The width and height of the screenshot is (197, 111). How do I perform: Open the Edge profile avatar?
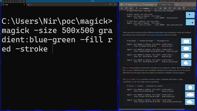pyautogui.click(x=184, y=8)
